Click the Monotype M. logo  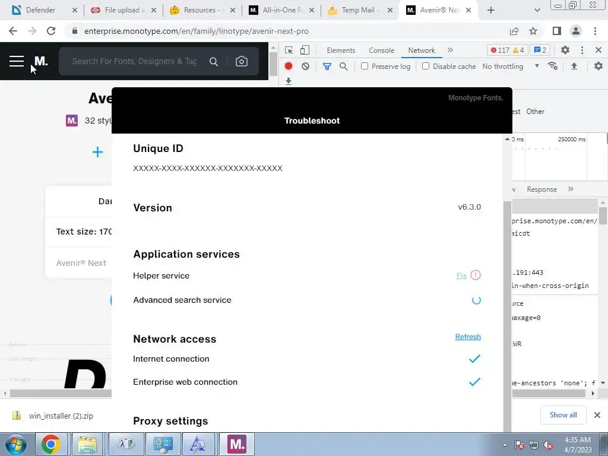41,61
